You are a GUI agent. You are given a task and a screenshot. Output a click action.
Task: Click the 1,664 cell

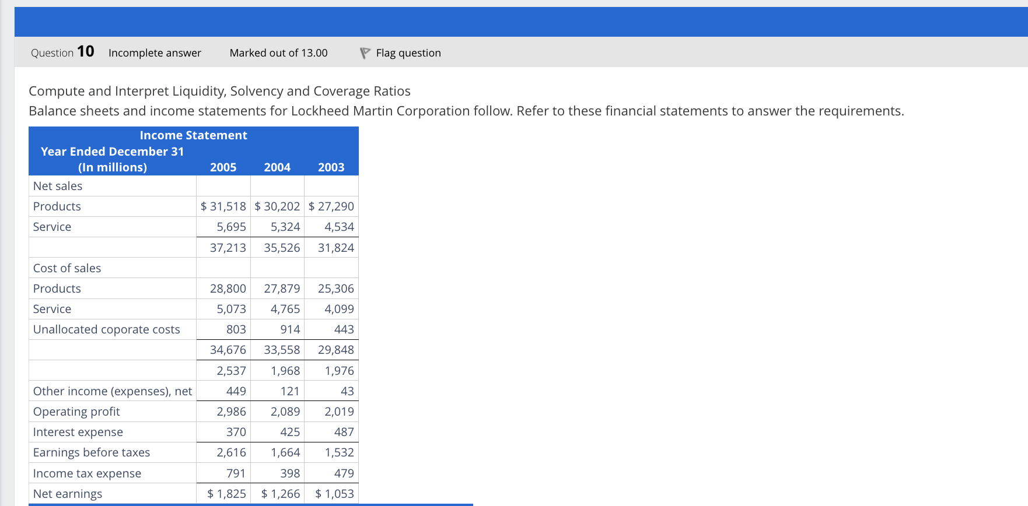277,452
